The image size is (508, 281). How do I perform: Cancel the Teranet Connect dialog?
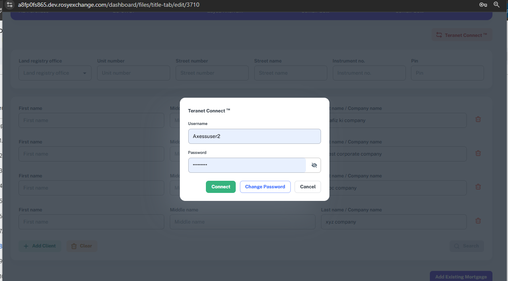[308, 187]
